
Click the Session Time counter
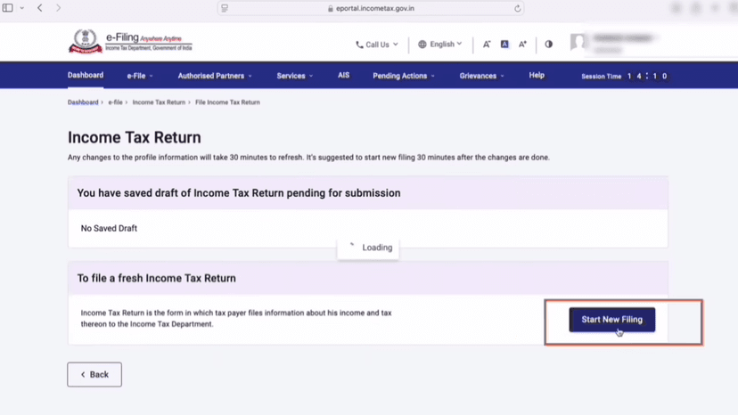tap(625, 76)
